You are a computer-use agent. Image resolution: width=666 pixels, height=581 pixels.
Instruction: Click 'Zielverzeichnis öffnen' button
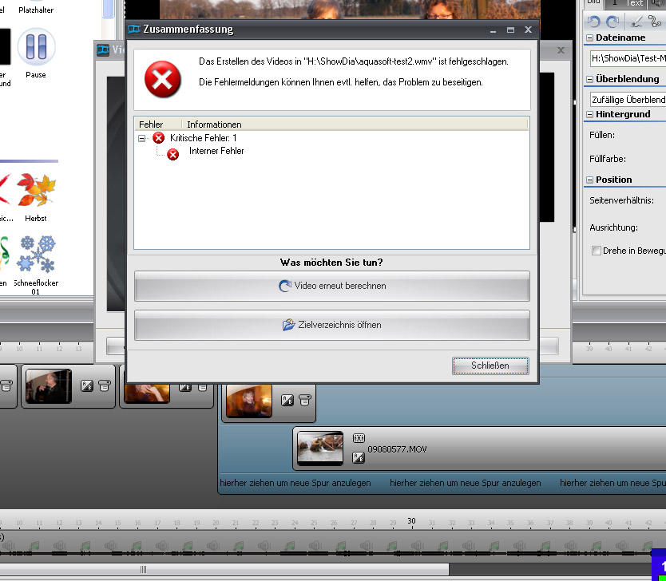331,326
